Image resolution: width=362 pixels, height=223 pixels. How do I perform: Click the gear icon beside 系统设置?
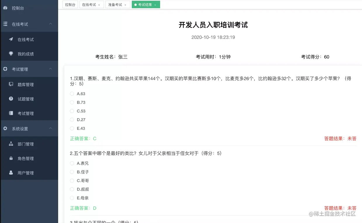[x=5, y=128]
